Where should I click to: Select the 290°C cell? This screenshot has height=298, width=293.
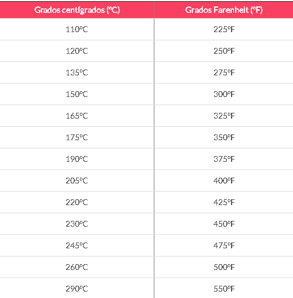click(x=77, y=288)
